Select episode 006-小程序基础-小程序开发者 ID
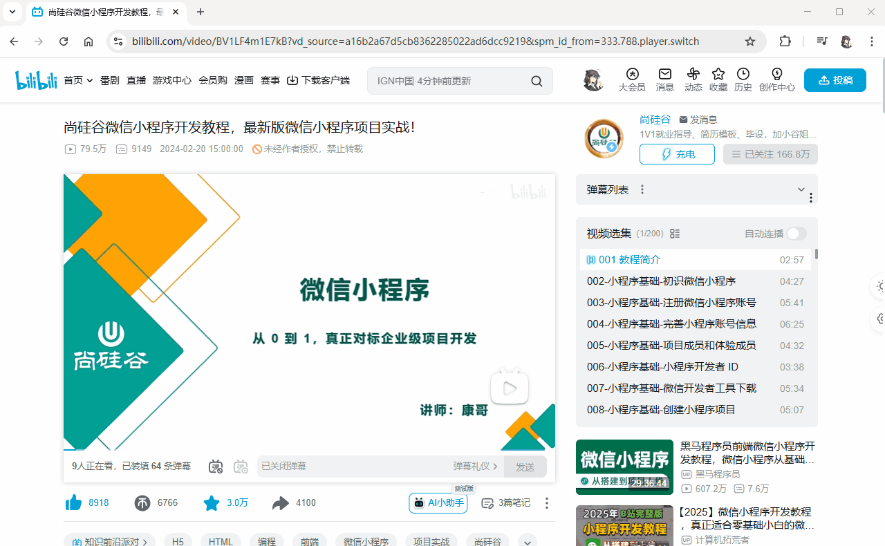The height and width of the screenshot is (546, 885). point(696,367)
